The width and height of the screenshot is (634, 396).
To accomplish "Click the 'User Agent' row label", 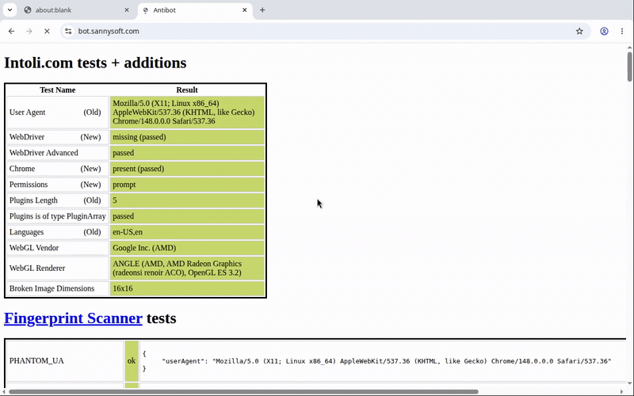I will (x=28, y=112).
